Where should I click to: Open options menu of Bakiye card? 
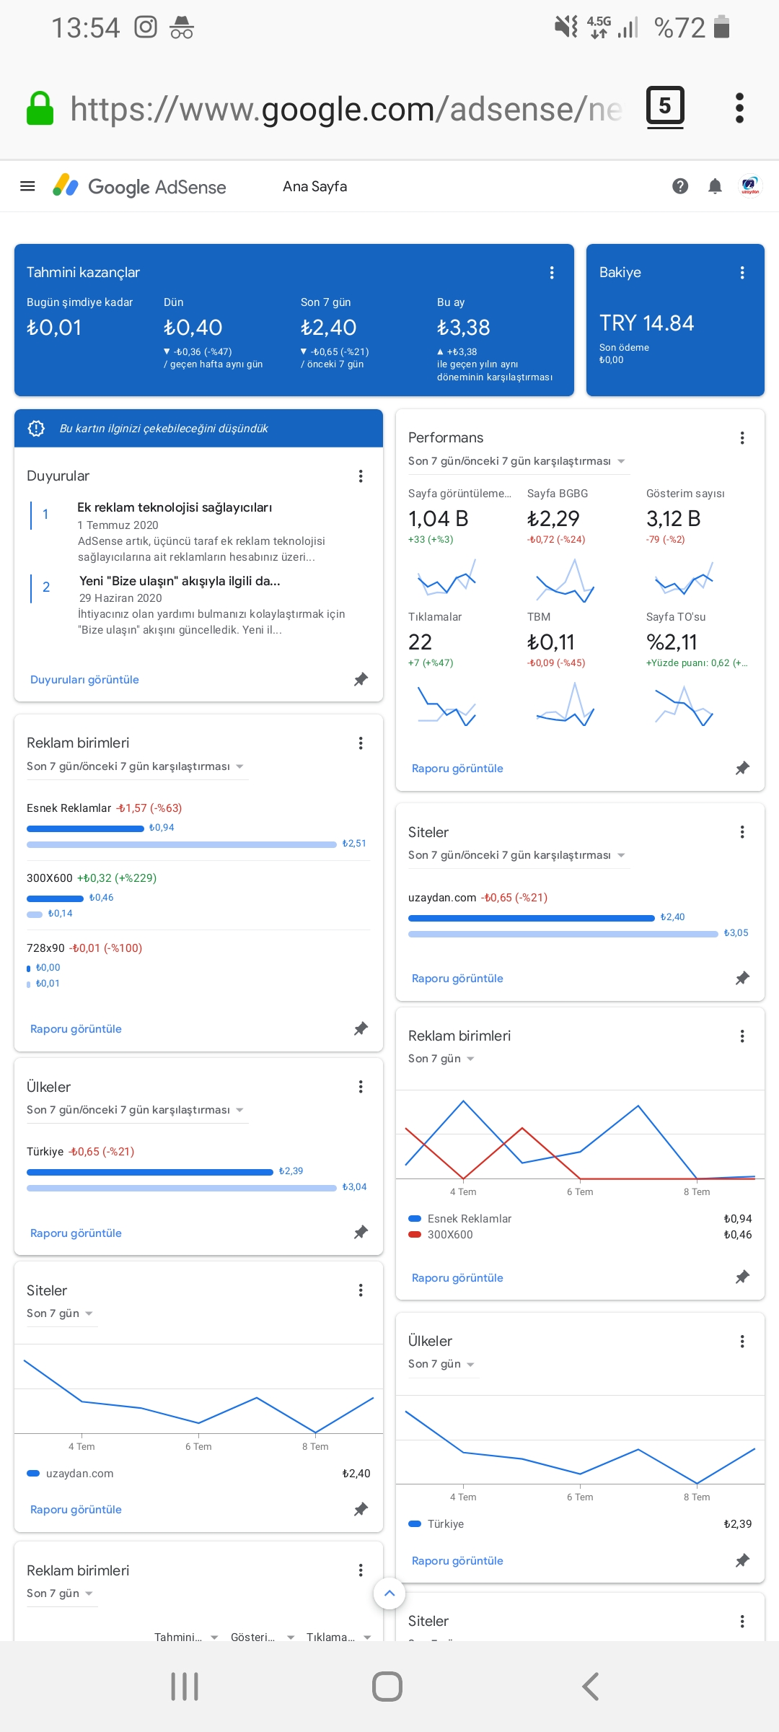pyautogui.click(x=741, y=272)
